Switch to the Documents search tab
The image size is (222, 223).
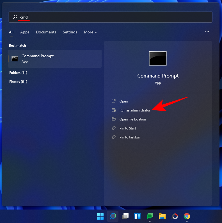pyautogui.click(x=46, y=32)
